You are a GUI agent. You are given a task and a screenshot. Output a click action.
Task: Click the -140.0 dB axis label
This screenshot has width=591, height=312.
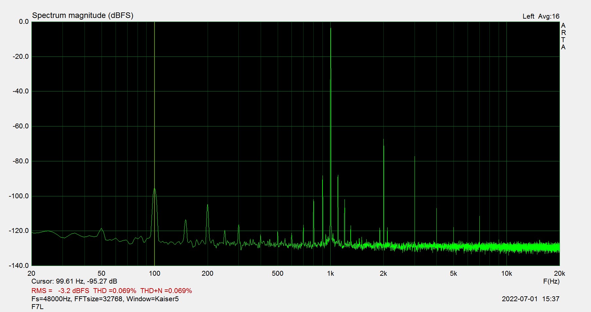19,266
